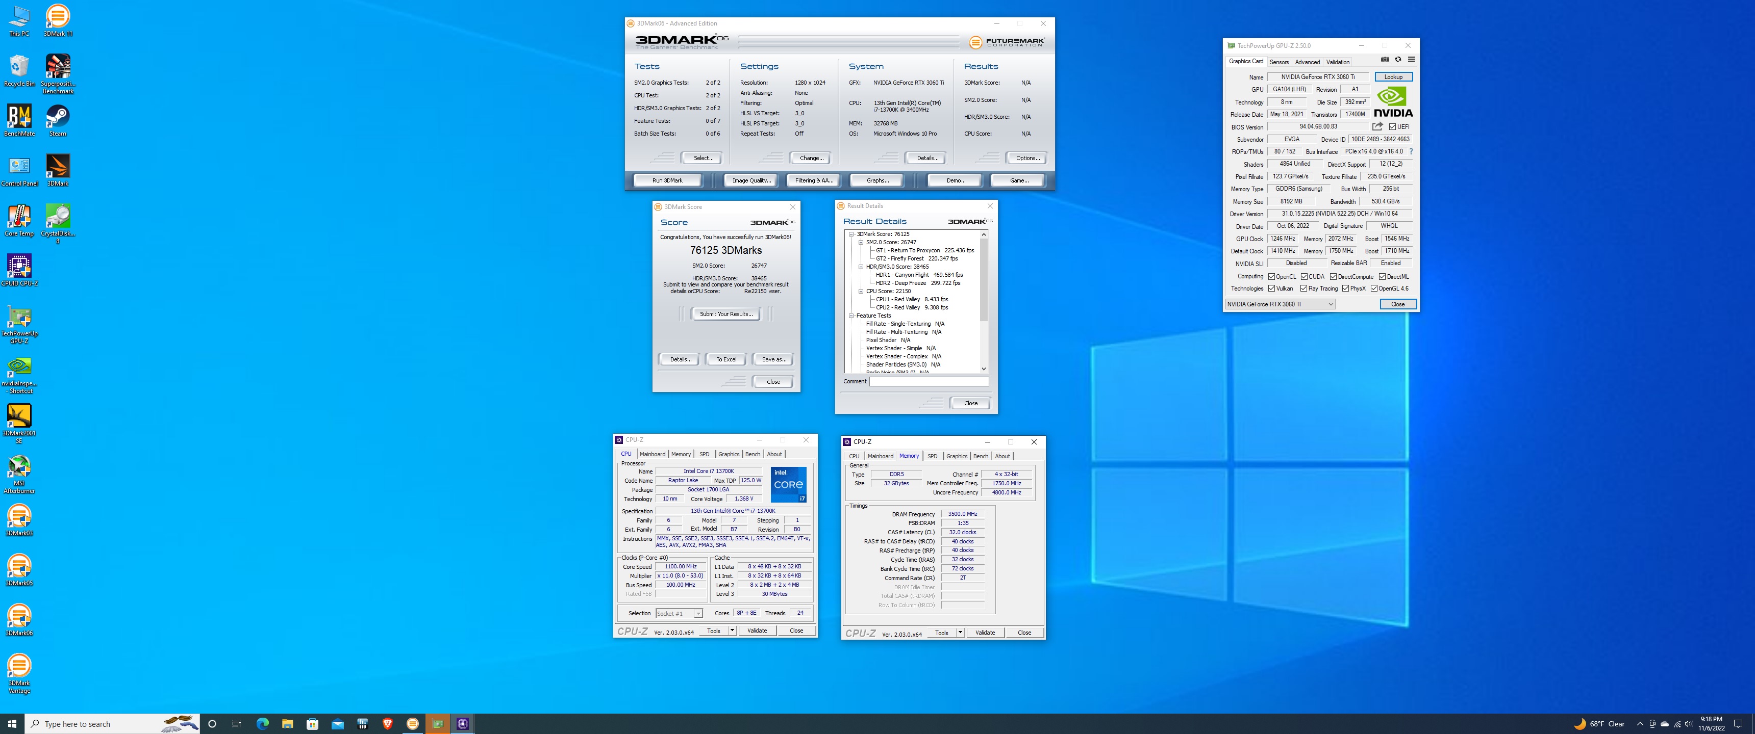The height and width of the screenshot is (734, 1755).
Task: Open Brave browser from the taskbar
Action: [x=388, y=724]
